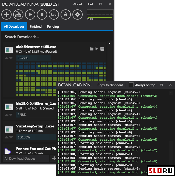Viewport: 175px width, 176px height.
Task: Close the log window
Action: pos(170,85)
